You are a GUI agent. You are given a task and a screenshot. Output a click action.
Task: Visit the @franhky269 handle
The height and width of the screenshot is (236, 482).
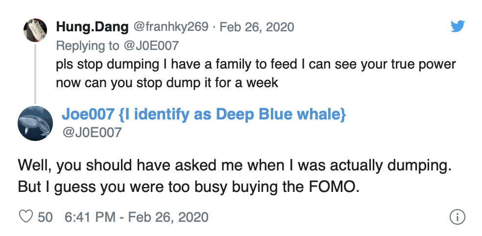[x=170, y=27]
